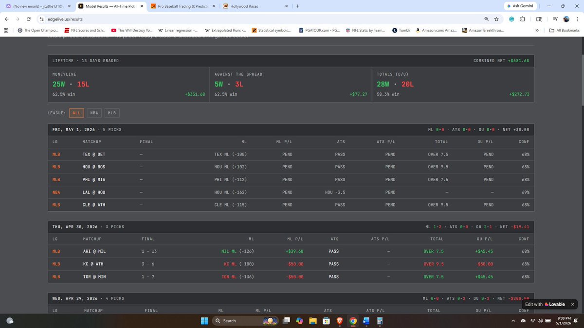Switch to Chrome on the taskbar
584x328 pixels.
pos(353,321)
